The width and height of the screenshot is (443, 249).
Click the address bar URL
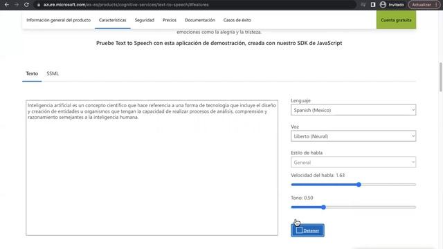click(126, 5)
